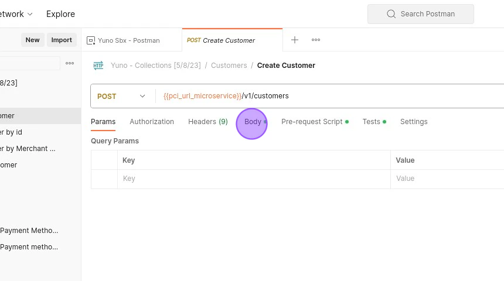Open Yuno - Collections [5/8/23] breadcrumb
Screen dimensions: 504x281
pos(155,66)
